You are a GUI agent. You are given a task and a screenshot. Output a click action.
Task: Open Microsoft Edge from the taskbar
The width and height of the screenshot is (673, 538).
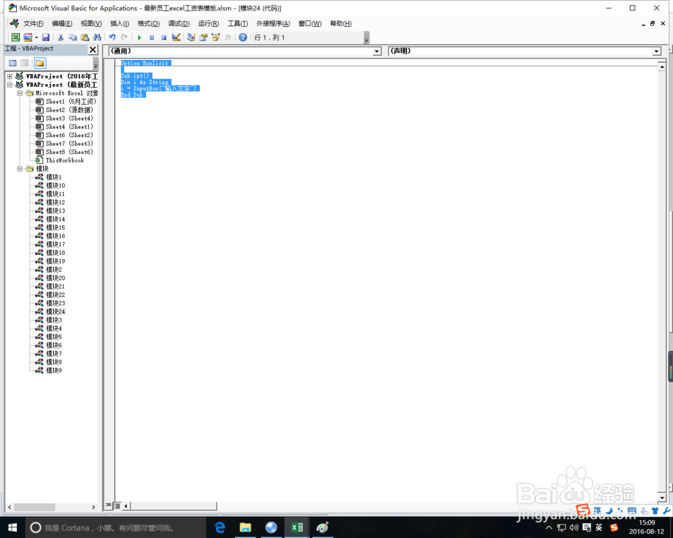220,527
